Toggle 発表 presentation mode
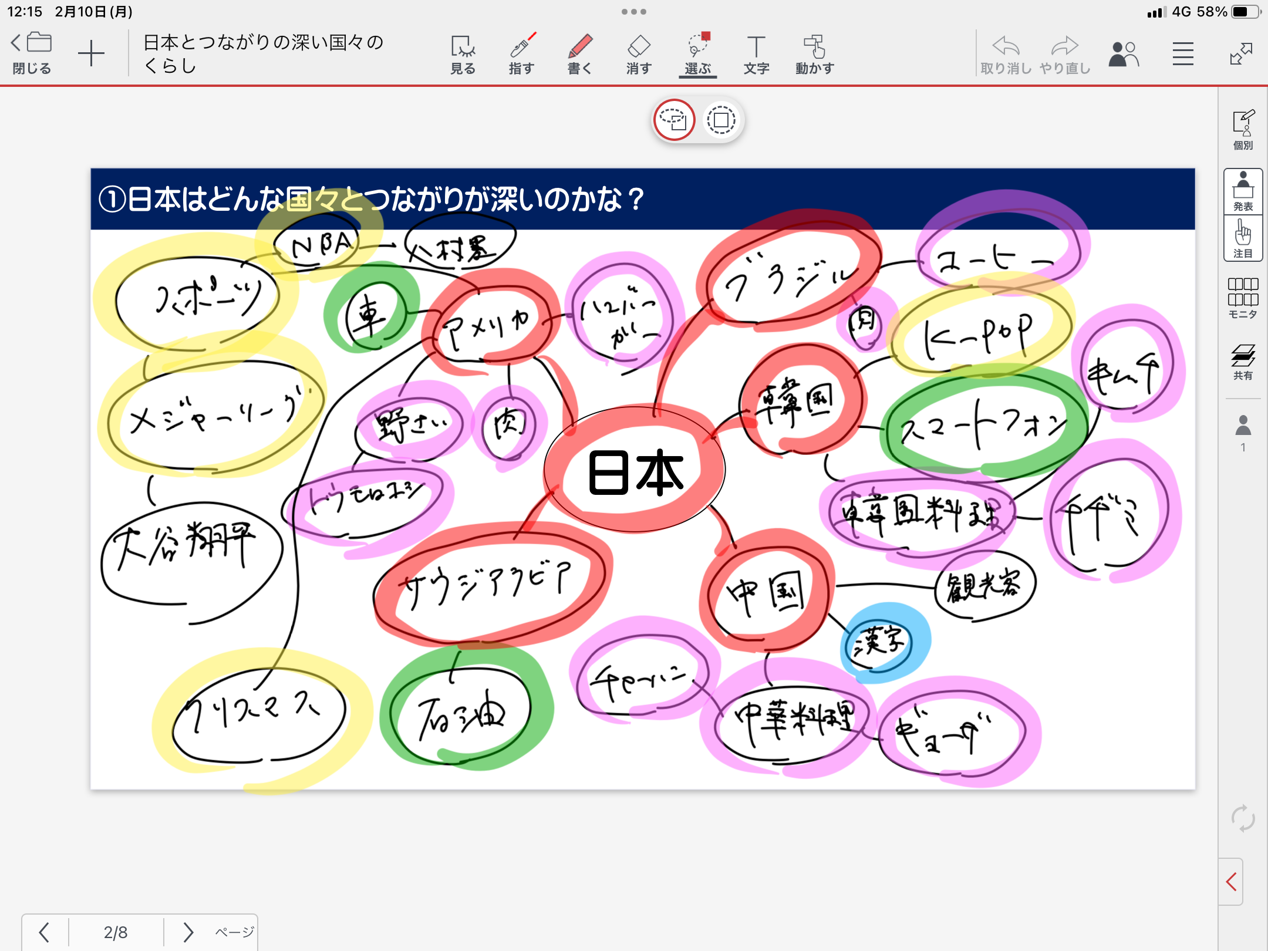Image resolution: width=1268 pixels, height=951 pixels. [1243, 191]
